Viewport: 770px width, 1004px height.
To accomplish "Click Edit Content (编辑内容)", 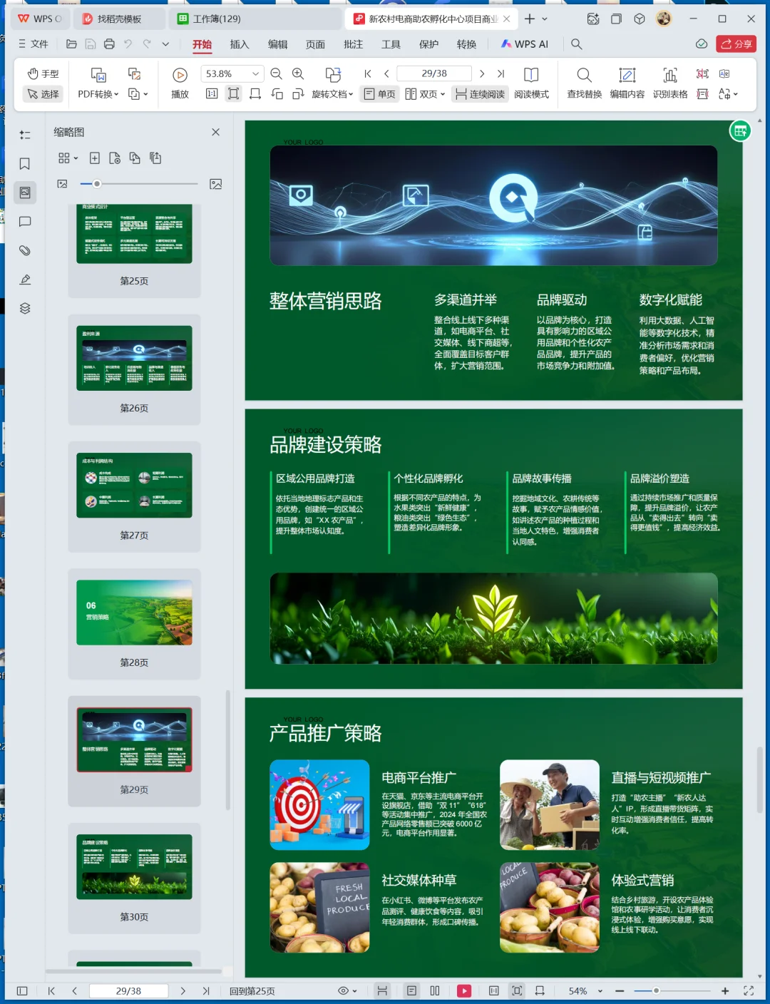I will pyautogui.click(x=627, y=83).
